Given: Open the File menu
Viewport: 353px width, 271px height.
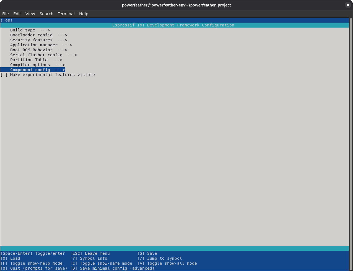Looking at the screenshot, I should click(6, 14).
